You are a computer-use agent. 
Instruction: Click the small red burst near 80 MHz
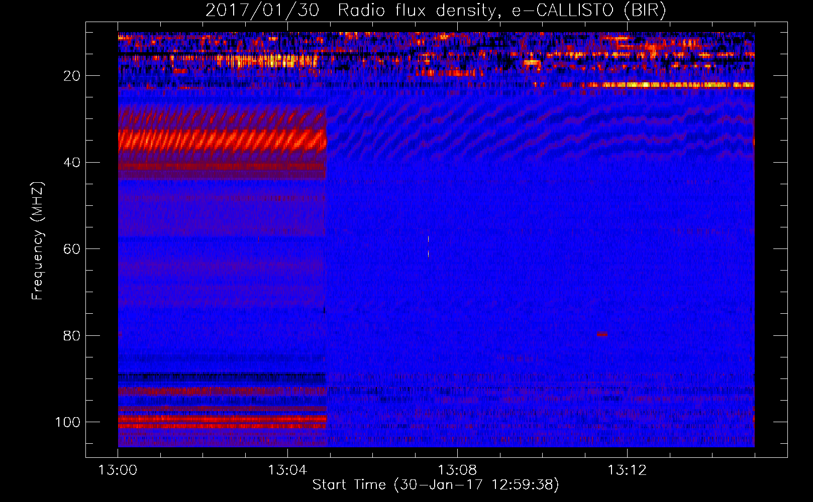pos(602,334)
